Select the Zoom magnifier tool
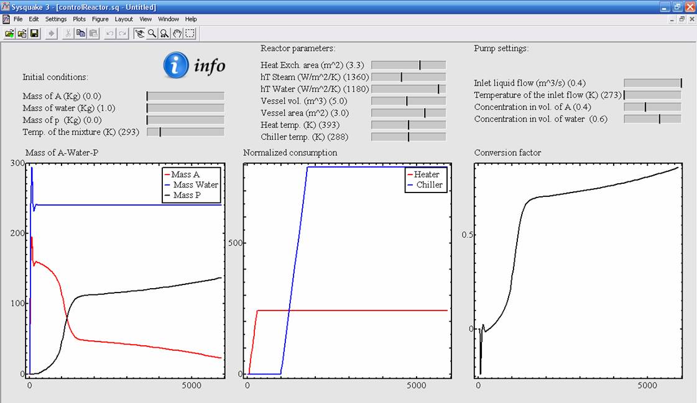The image size is (697, 403). [152, 34]
